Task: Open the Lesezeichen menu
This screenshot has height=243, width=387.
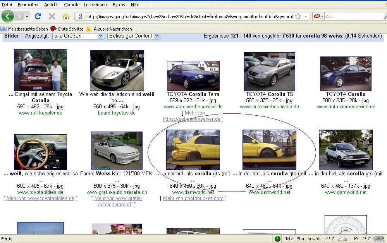Action: (x=95, y=5)
